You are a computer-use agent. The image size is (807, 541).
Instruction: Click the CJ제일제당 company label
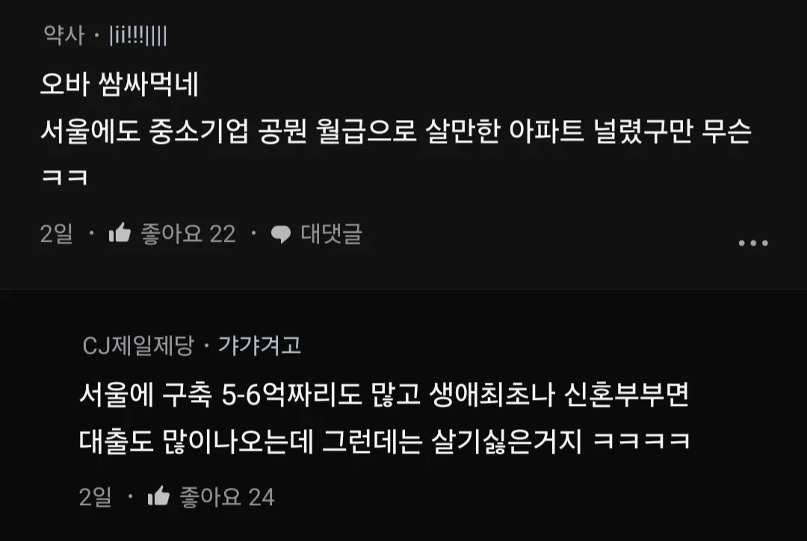point(138,345)
